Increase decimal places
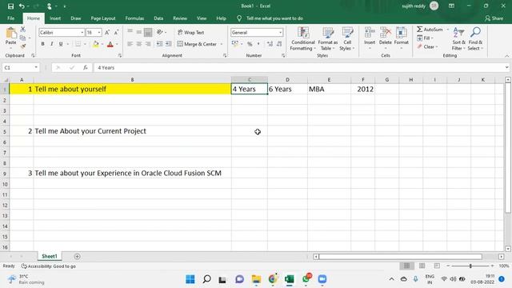 tap(270, 44)
